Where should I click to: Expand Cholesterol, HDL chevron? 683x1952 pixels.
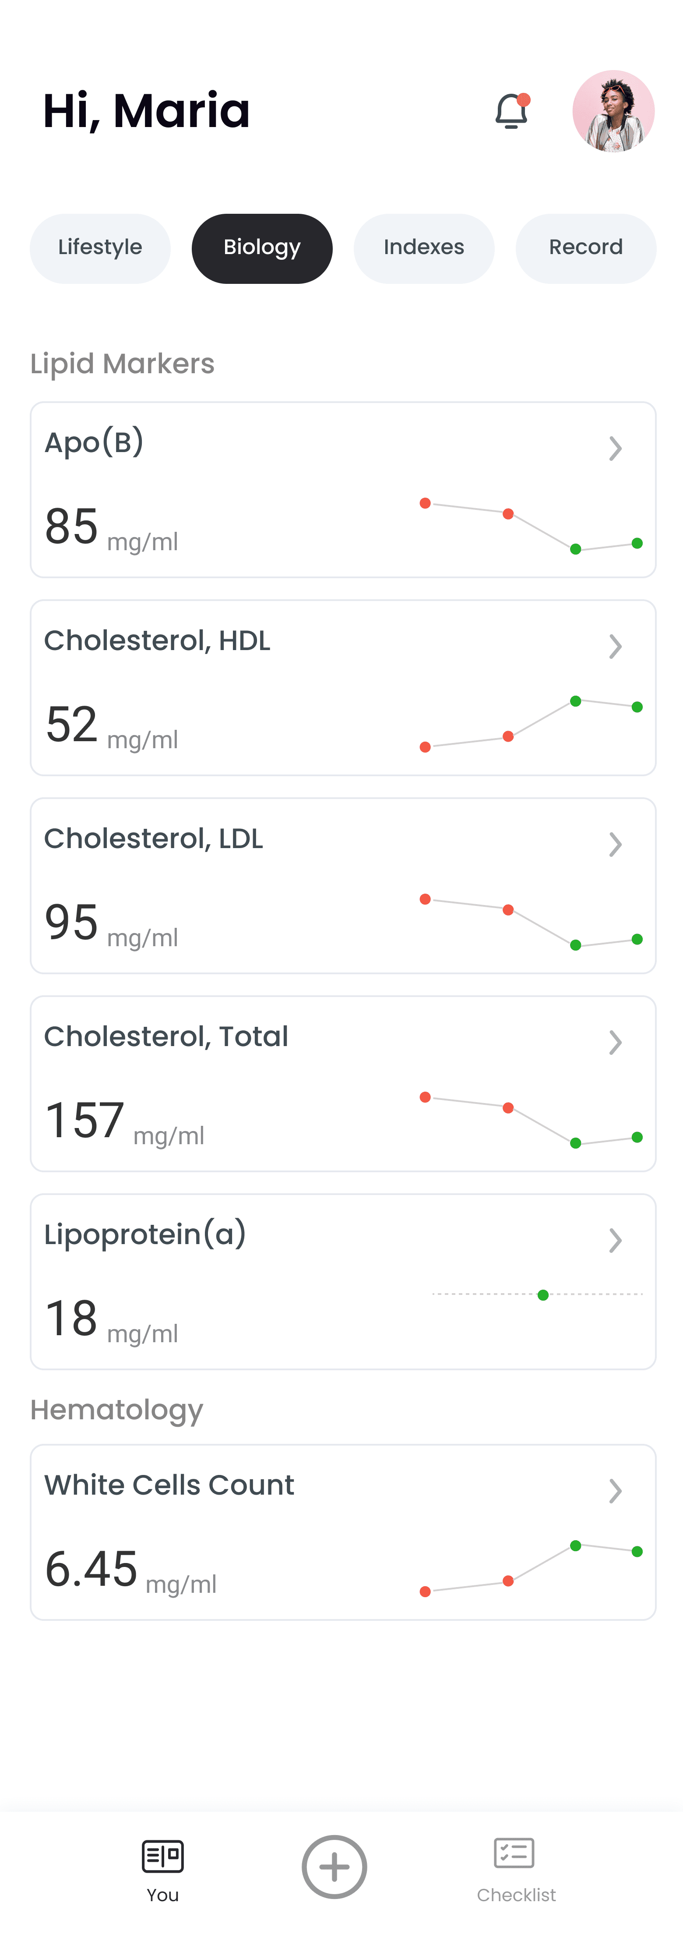click(616, 647)
